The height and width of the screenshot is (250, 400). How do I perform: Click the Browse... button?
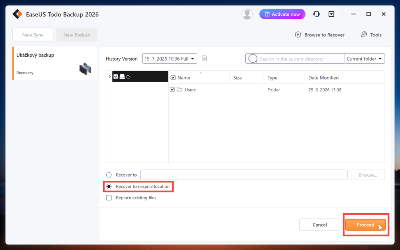tap(368, 175)
